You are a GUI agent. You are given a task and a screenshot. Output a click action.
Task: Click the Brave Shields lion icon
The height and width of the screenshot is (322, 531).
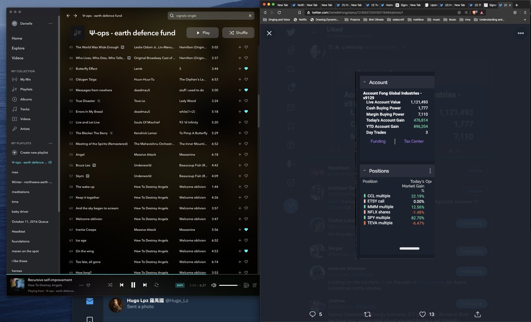(475, 12)
